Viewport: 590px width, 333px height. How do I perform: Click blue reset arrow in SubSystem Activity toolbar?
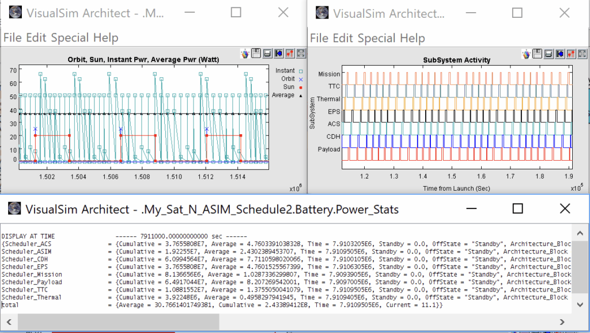point(559,54)
